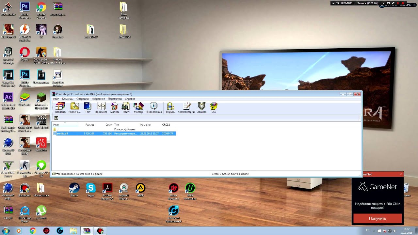Select the amtlib.dll file row
Image resolution: width=418 pixels, height=235 pixels.
pyautogui.click(x=114, y=133)
